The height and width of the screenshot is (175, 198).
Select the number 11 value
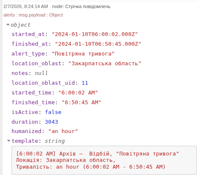point(85,83)
